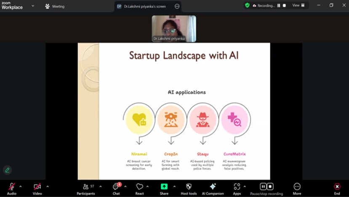Expand the Video options arrow

pos(47,186)
